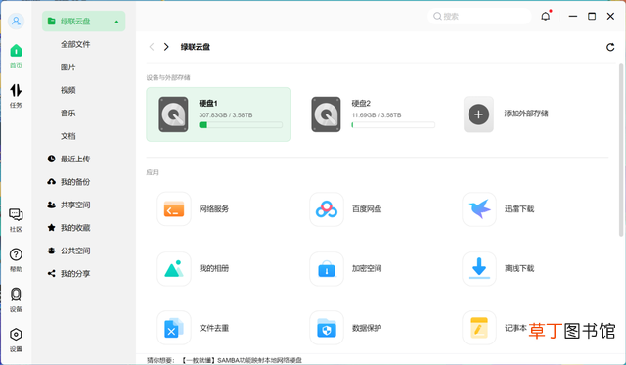Open 图片 in the sidebar
The image size is (626, 365).
[67, 68]
